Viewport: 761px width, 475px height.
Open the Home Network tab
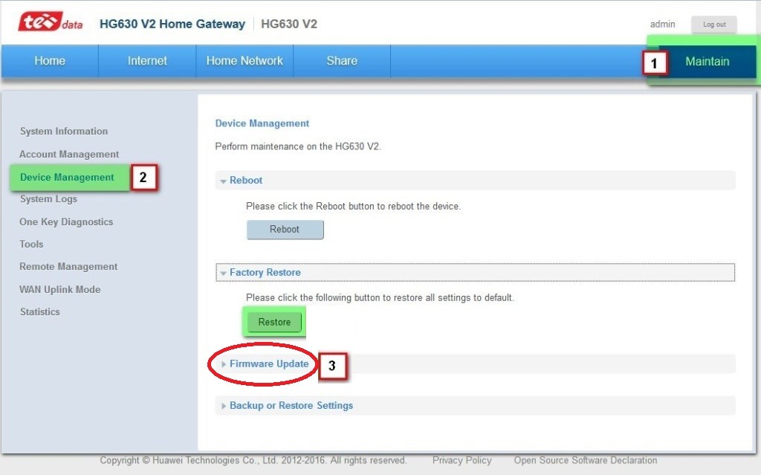point(245,61)
